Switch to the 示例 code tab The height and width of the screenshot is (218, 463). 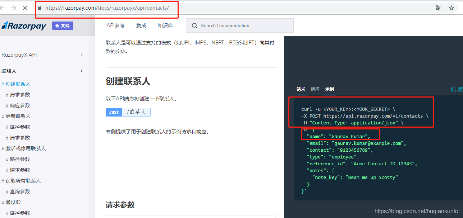tap(330, 89)
